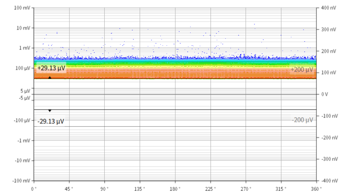Click the 90° phase axis label
351x193 pixels.
coord(105,188)
